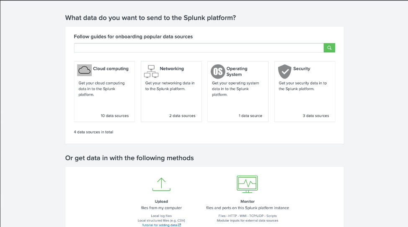Select the Monitor method label
This screenshot has height=227, width=408.
point(248,201)
